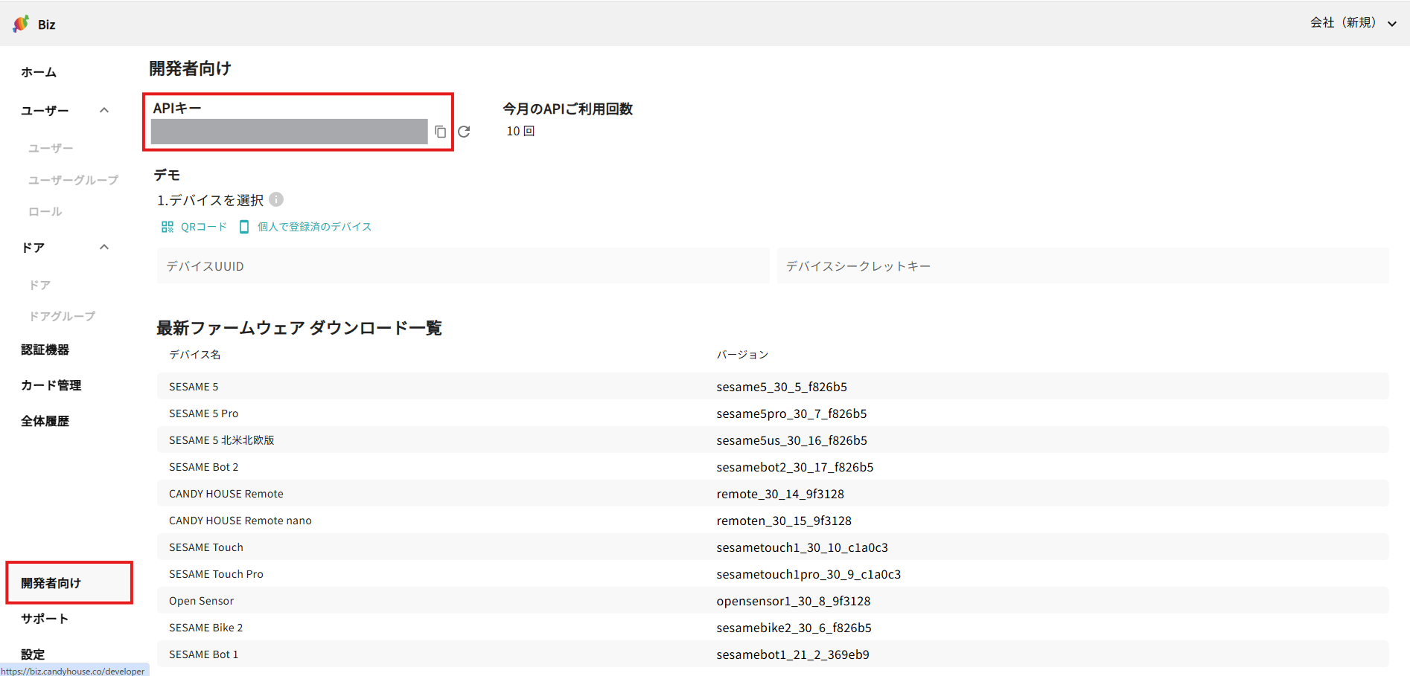Open 設定 in the sidebar
The height and width of the screenshot is (676, 1410).
coord(33,654)
